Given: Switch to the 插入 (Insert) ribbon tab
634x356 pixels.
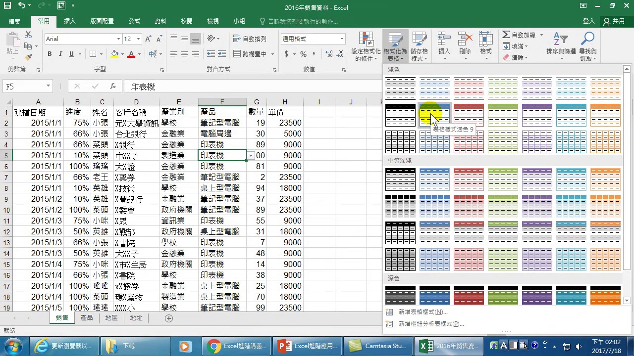Looking at the screenshot, I should click(70, 21).
